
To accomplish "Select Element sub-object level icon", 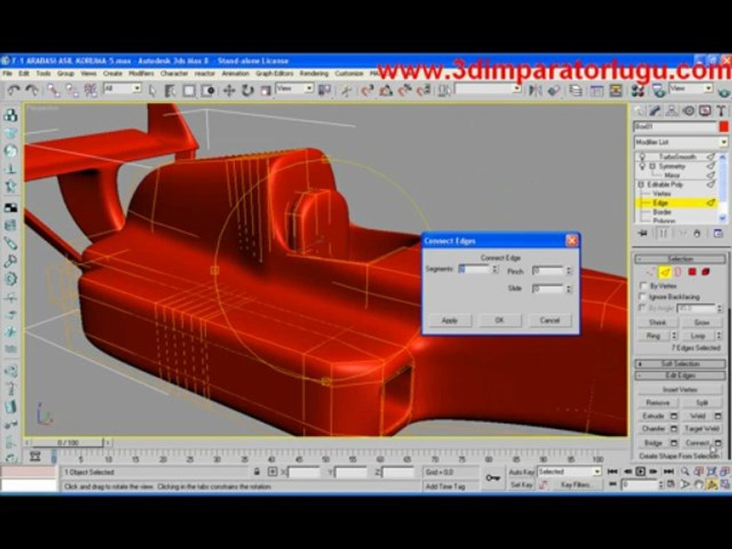I will 706,271.
